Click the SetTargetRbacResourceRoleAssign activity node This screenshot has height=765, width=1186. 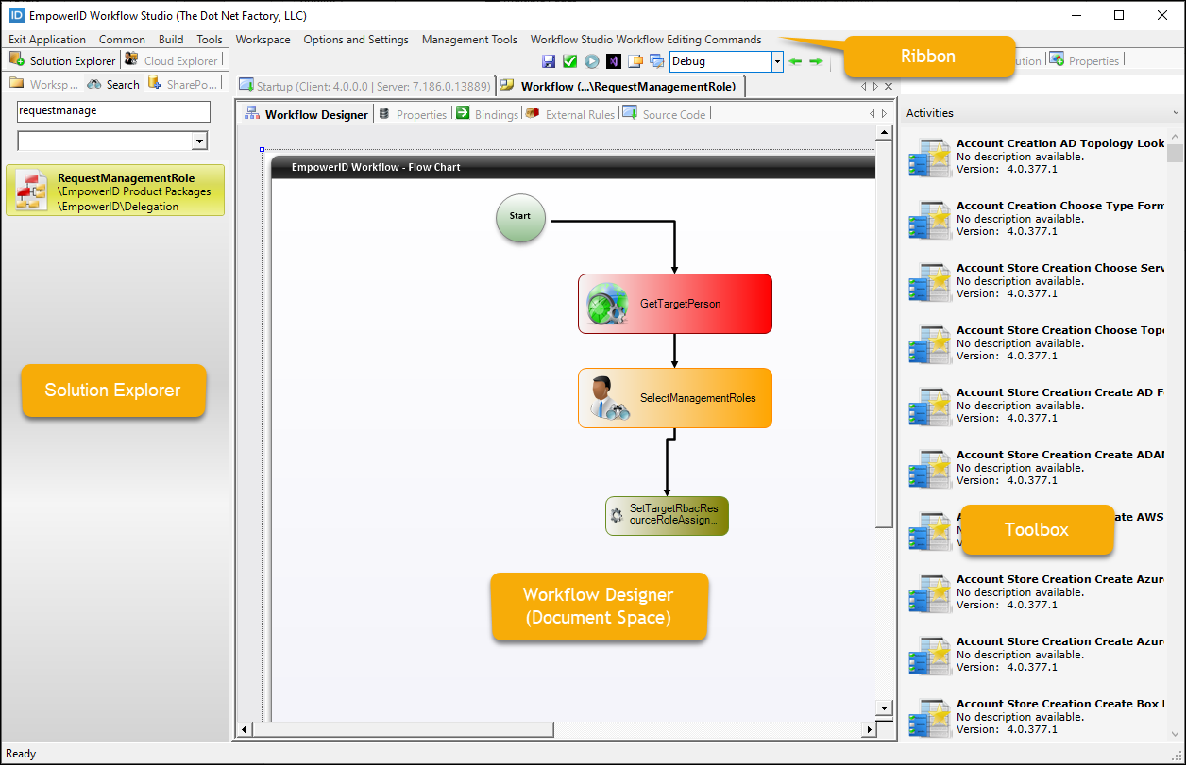pos(667,515)
